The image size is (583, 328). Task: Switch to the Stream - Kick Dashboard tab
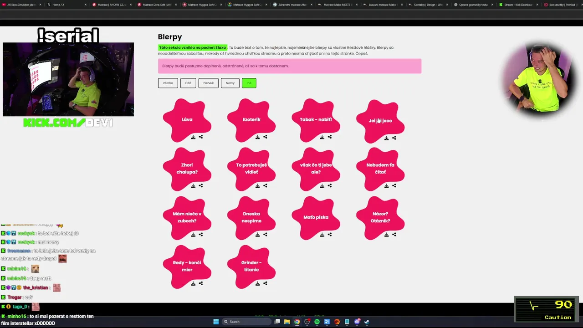pos(518,5)
